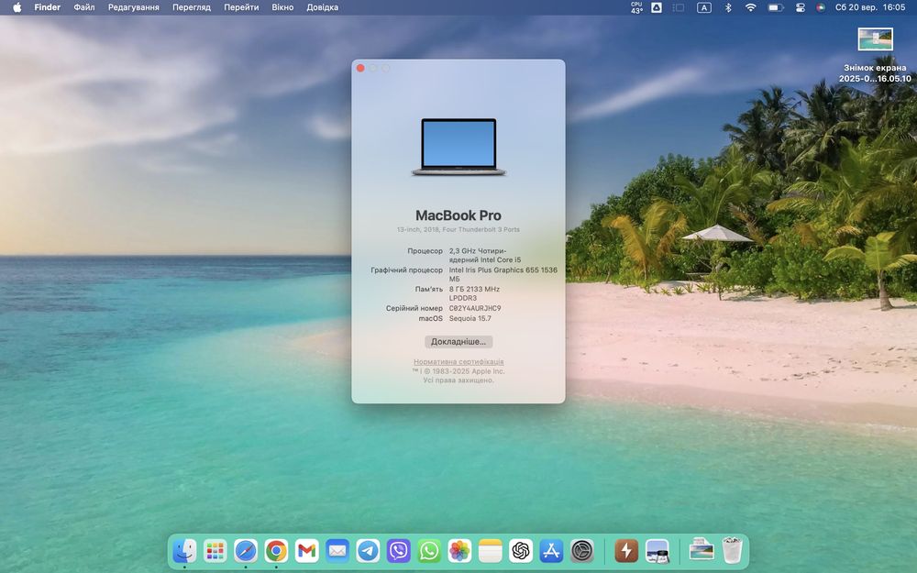Click the 8 ГБ 2133 MHz memory value

[474, 293]
